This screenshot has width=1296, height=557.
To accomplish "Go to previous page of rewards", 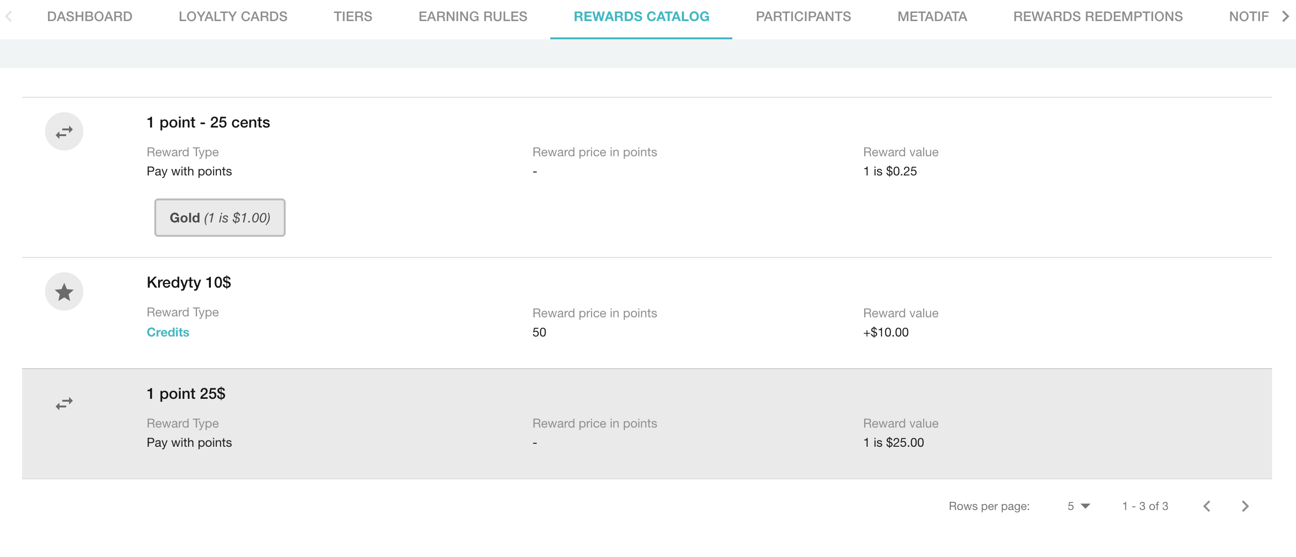I will (x=1207, y=506).
